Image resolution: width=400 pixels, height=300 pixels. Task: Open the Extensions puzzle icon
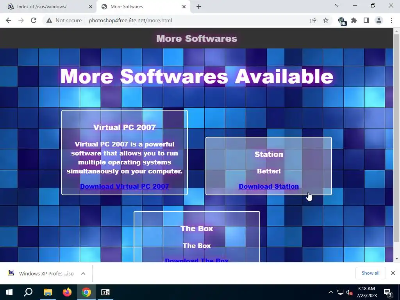coord(354,20)
